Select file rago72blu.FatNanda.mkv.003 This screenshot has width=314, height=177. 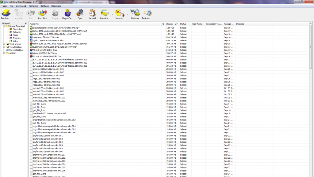click(x=47, y=85)
